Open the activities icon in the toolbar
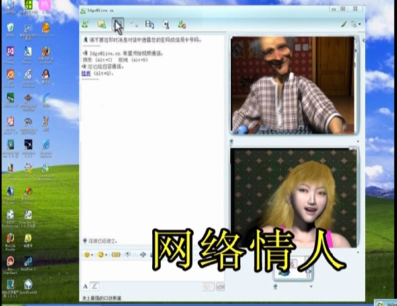The image size is (397, 306). [150, 25]
